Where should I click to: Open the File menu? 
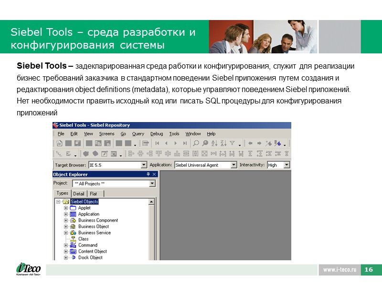pyautogui.click(x=61, y=134)
